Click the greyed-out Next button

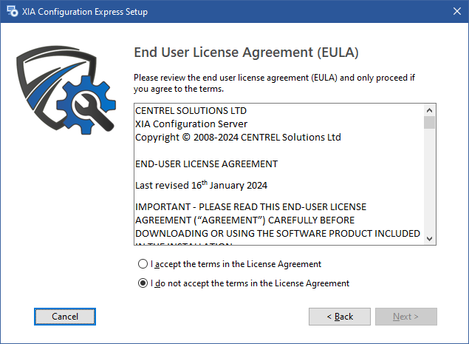pyautogui.click(x=406, y=317)
